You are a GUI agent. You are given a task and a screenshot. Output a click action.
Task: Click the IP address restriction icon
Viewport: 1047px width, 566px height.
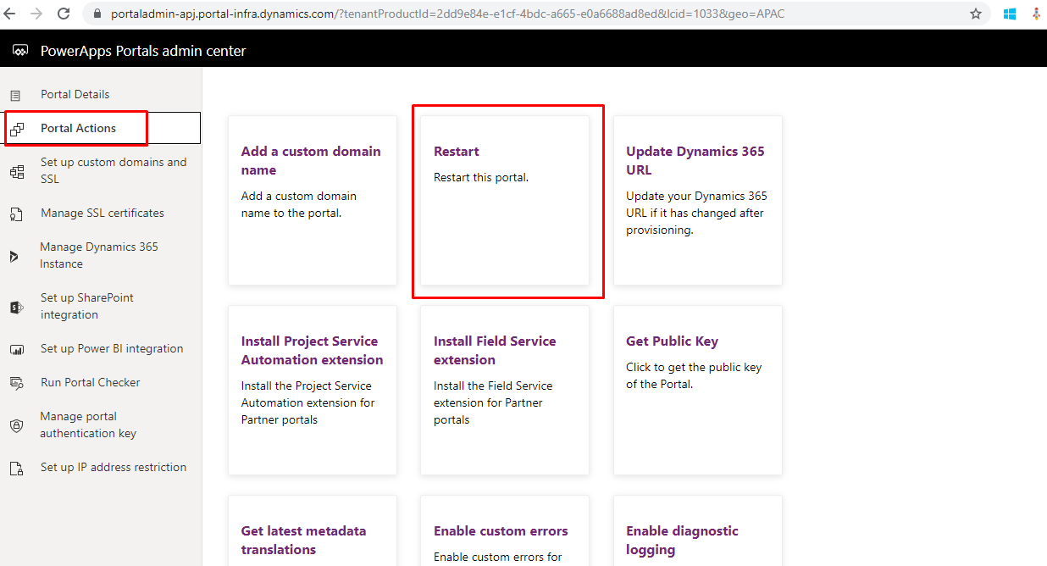point(16,468)
